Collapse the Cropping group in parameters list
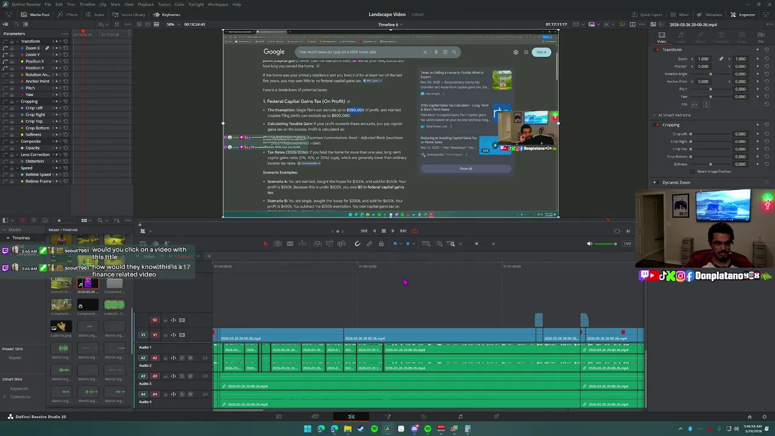Image resolution: width=775 pixels, height=436 pixels. tap(18, 101)
